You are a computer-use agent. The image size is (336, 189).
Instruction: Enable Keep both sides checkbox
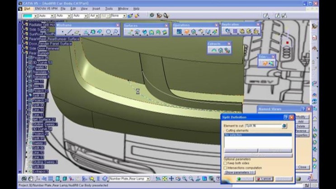tap(226, 163)
